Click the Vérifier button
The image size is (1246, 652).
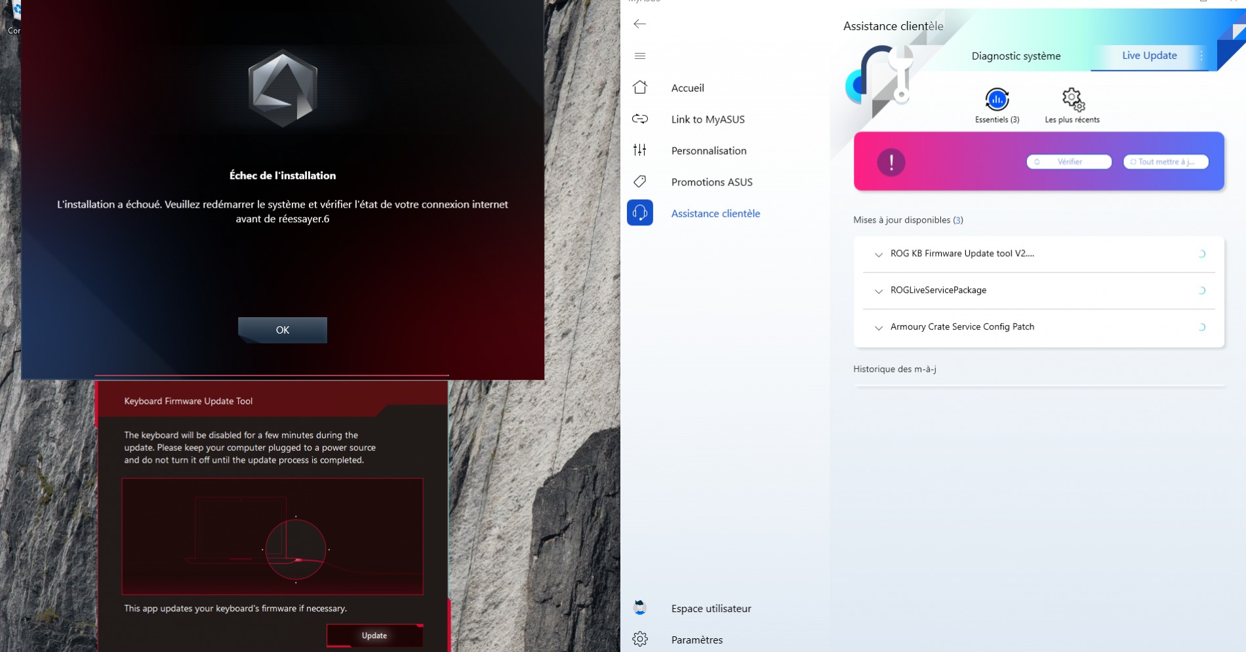[1069, 162]
